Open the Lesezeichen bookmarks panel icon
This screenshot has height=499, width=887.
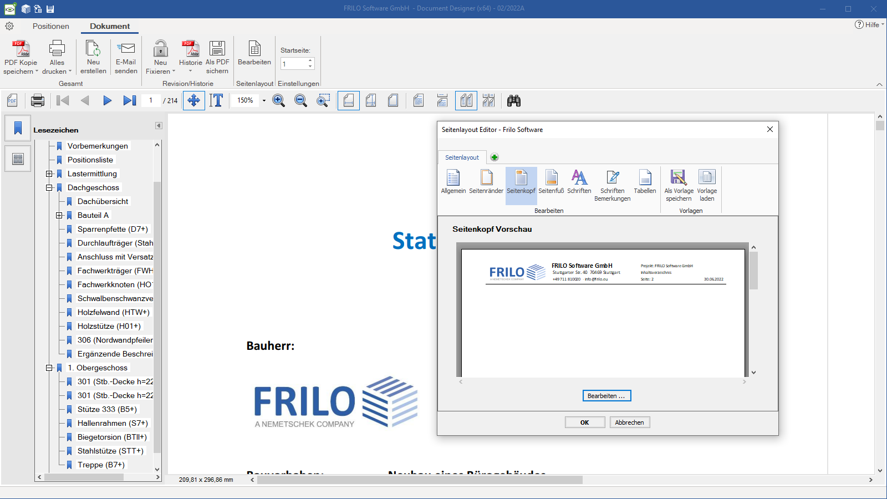[18, 128]
